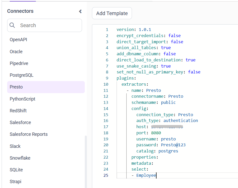The image size is (238, 188).
Task: Select the Oracle connector
Action: coord(16,51)
